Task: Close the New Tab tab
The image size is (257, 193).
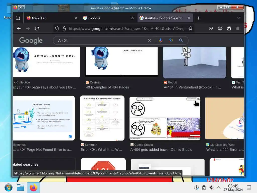Action: (76, 18)
